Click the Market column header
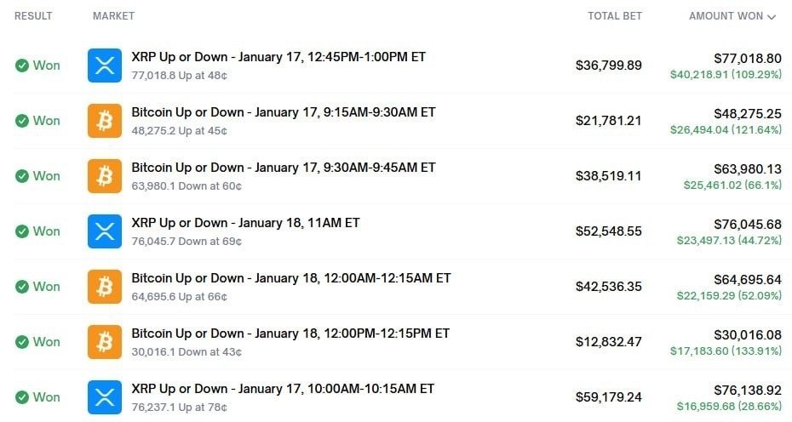792x422 pixels. [x=113, y=16]
